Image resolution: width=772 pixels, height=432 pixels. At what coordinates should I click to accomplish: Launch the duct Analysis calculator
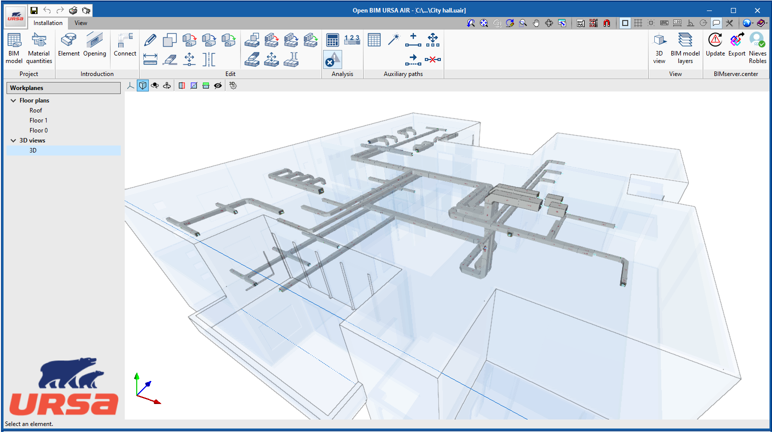pos(332,40)
